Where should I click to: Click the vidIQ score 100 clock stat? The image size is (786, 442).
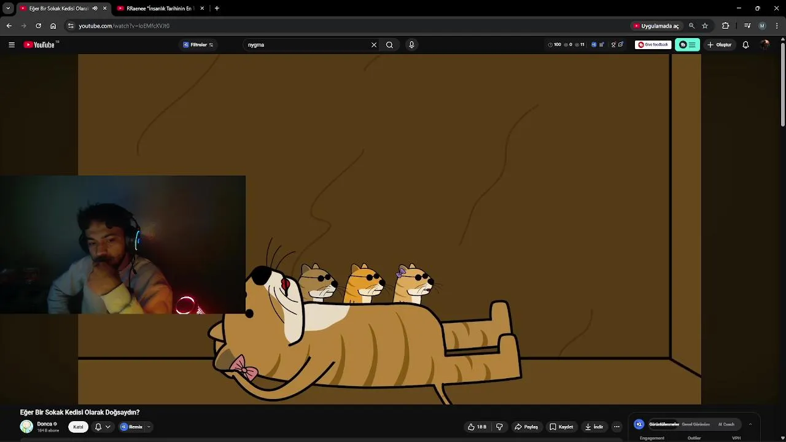pos(554,45)
